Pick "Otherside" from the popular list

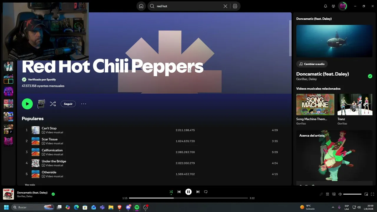point(49,172)
